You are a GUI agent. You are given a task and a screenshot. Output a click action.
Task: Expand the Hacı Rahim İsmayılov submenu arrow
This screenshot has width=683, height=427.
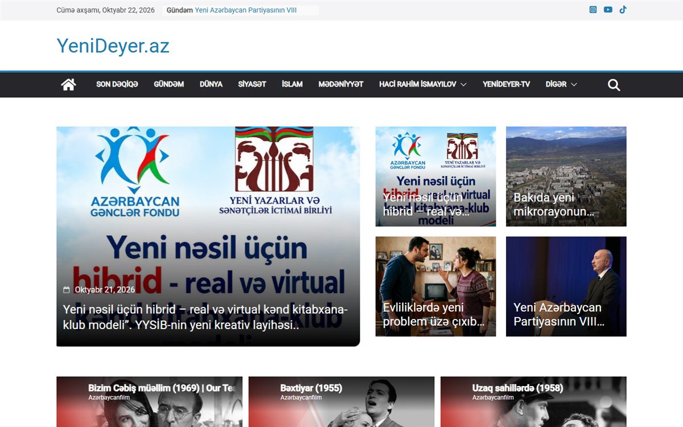[463, 85]
